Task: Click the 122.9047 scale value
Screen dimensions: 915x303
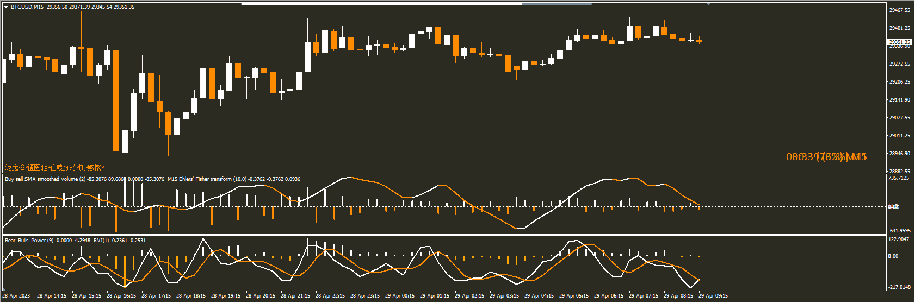Action: click(x=899, y=239)
